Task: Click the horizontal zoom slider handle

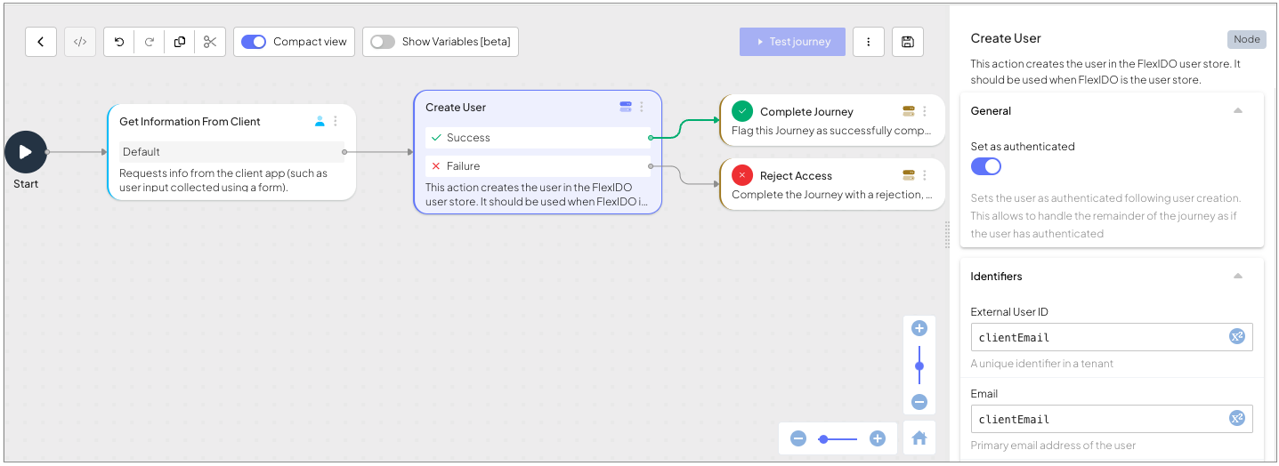Action: coord(823,438)
